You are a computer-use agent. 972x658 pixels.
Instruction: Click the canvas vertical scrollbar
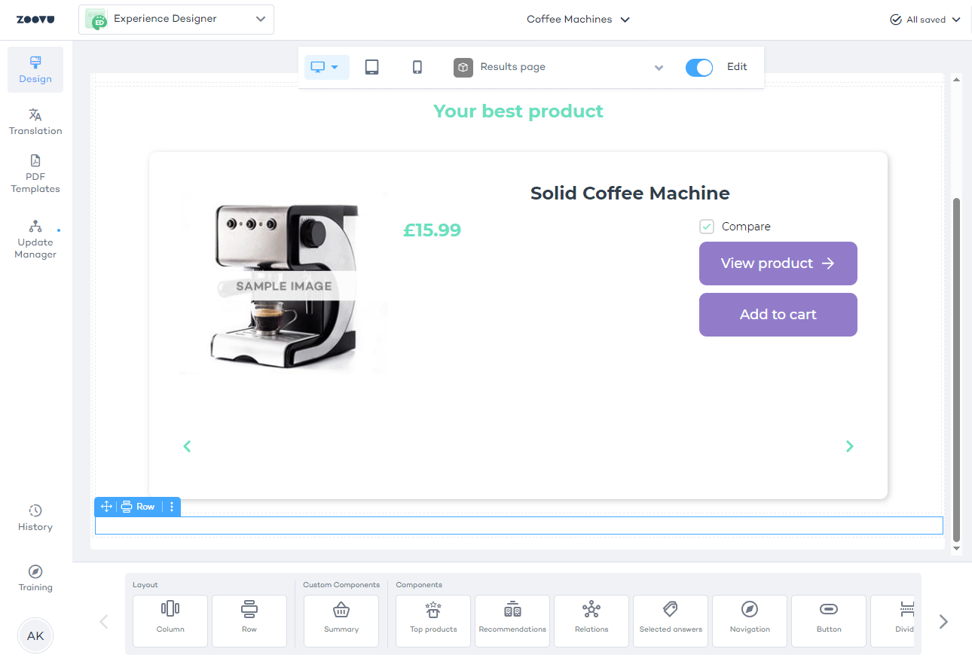point(957,369)
